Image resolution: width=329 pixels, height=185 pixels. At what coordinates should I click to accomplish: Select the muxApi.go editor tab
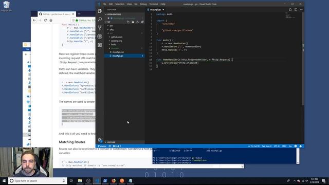click(x=155, y=10)
